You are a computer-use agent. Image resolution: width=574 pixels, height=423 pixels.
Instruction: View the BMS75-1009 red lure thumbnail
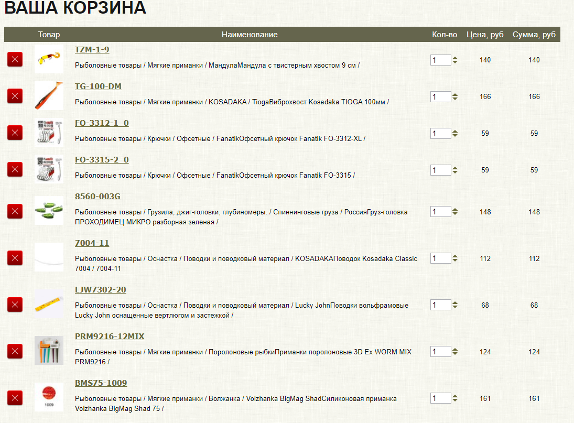coord(49,397)
